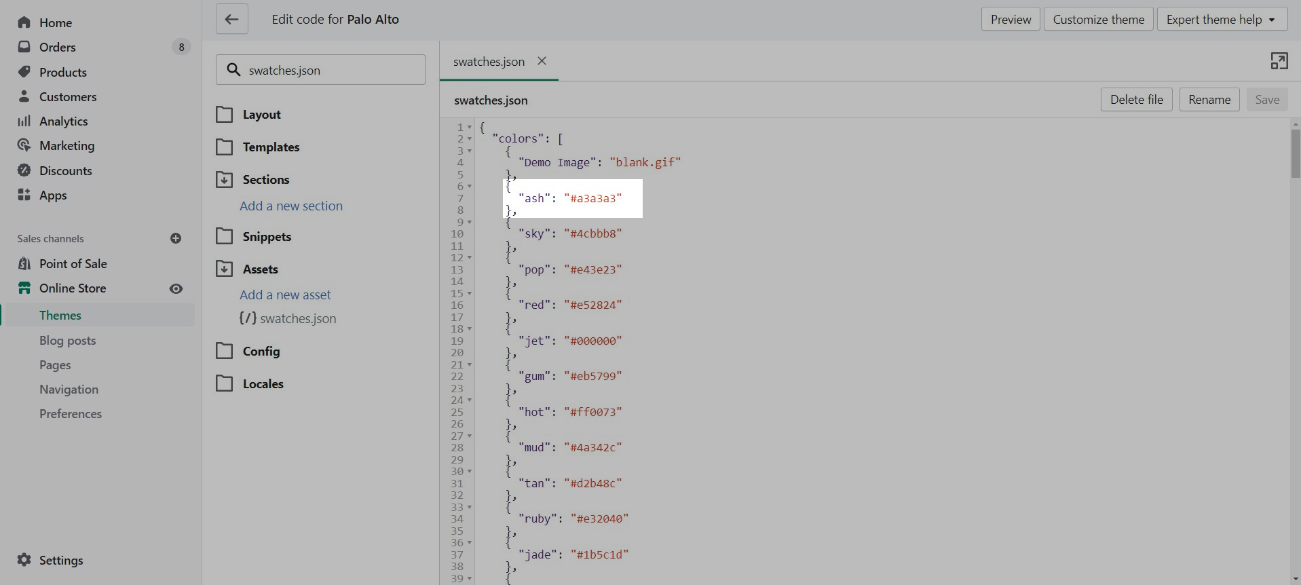Click the Discounts badge icon

click(x=24, y=170)
